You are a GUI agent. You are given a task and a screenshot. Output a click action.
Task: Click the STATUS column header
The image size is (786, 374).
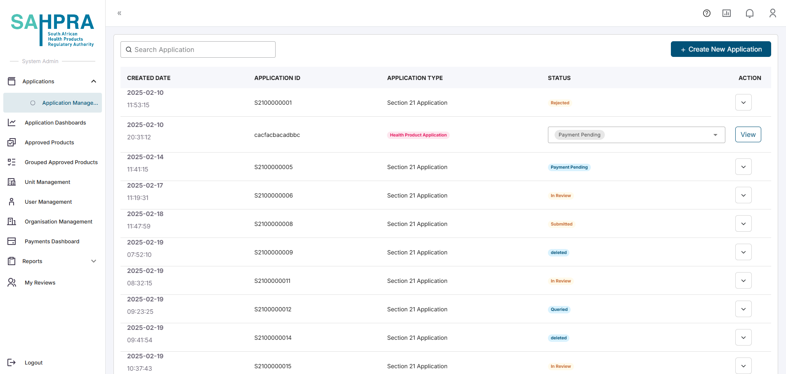click(x=559, y=78)
